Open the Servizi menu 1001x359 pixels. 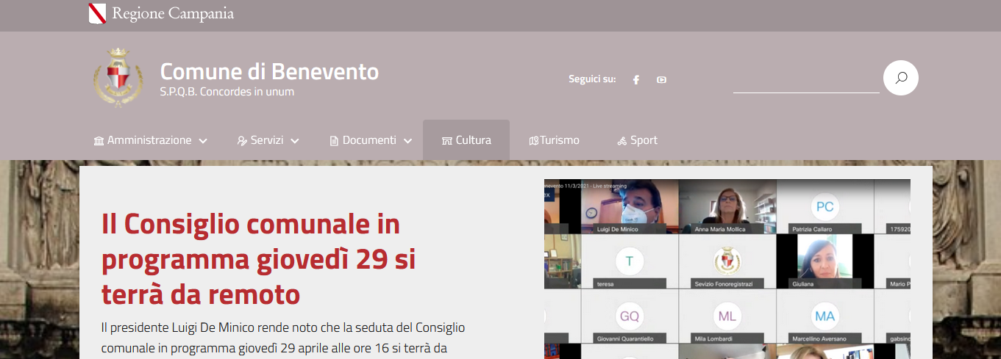(268, 140)
